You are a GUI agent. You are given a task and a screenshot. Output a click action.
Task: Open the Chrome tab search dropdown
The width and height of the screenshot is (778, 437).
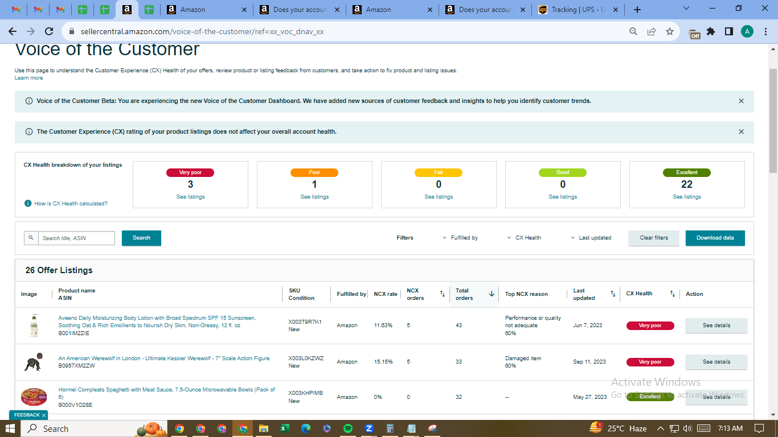(686, 9)
